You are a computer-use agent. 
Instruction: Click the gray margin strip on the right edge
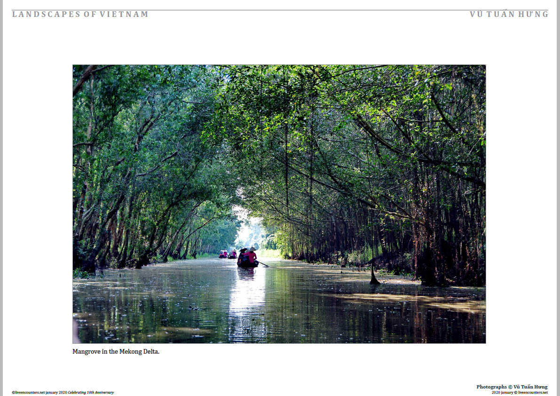pyautogui.click(x=558, y=198)
